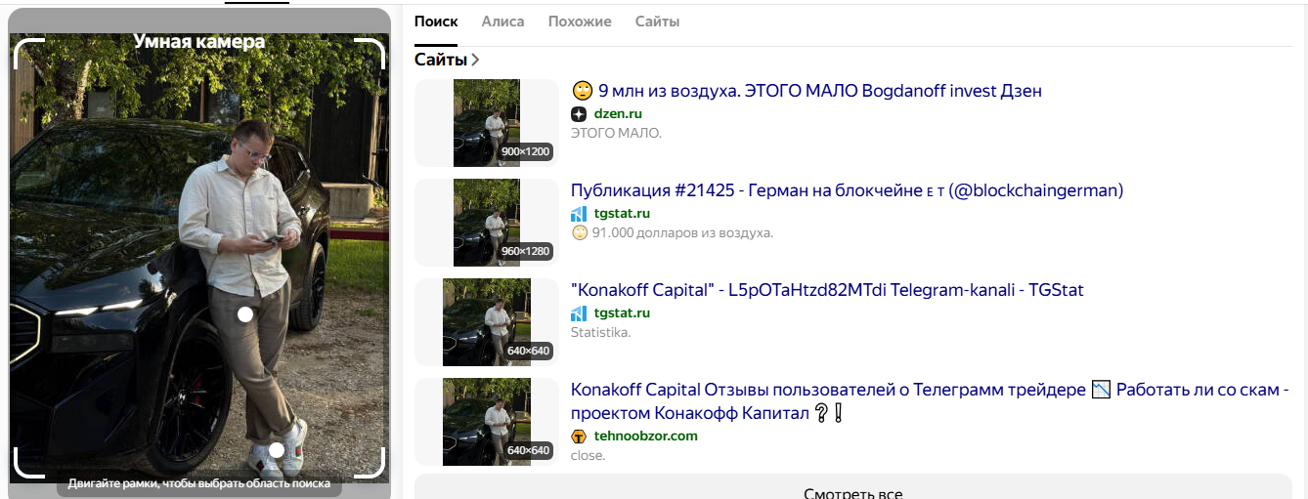This screenshot has width=1308, height=499.
Task: Click the close. snippet text
Action: click(x=588, y=455)
